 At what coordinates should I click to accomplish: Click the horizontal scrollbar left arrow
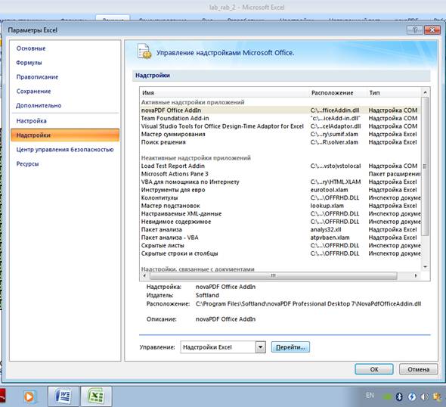click(144, 275)
